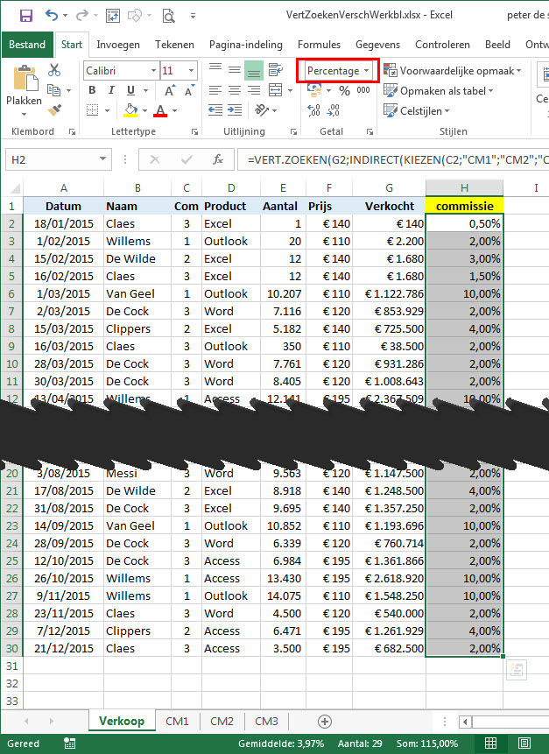Open the CM2 sheet tab
The image size is (549, 754).
222,722
